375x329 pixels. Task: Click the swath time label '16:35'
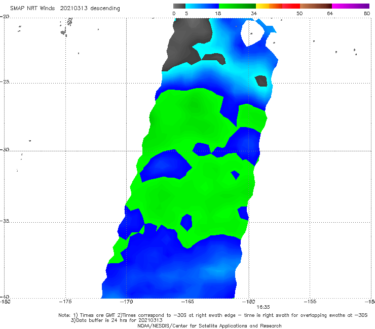(263, 307)
